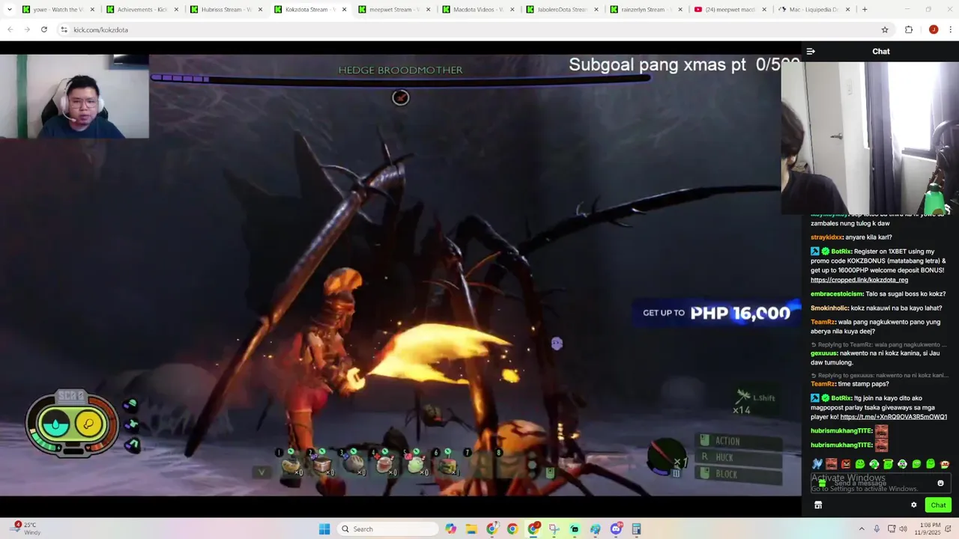Send message with the green Chat button
959x539 pixels.
(938, 505)
